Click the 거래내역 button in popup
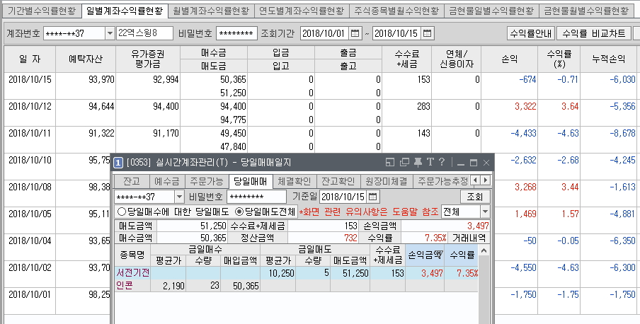The width and height of the screenshot is (640, 324). 469,238
